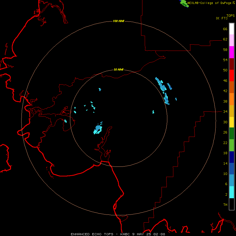Screen dimensions: 236x236
Task: Click the "50 NMI" range ring label
Action: [119, 69]
